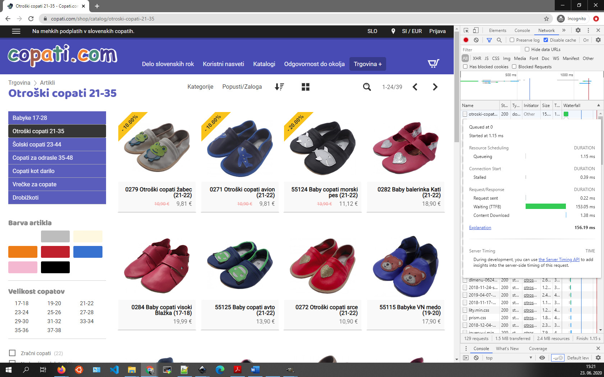Image resolution: width=604 pixels, height=377 pixels.
Task: Click the Prijava login link
Action: pos(437,31)
